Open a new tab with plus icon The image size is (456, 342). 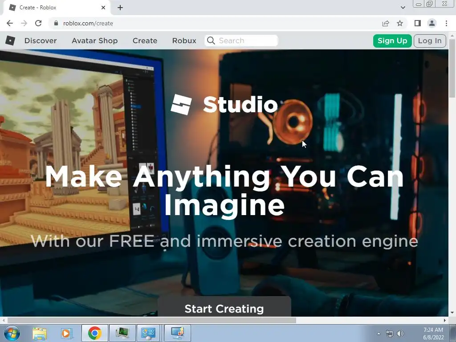click(x=120, y=8)
